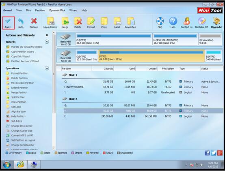Viewport: 225px width, 171px height.
Task: Open the Move/Resize partition tool
Action: (50, 23)
